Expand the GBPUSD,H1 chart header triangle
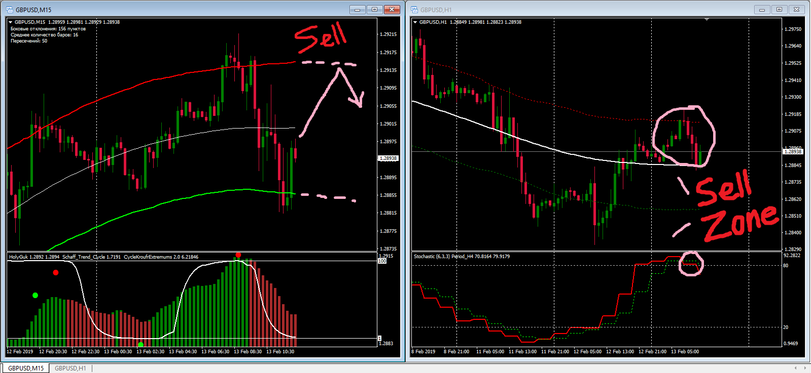 [x=415, y=22]
